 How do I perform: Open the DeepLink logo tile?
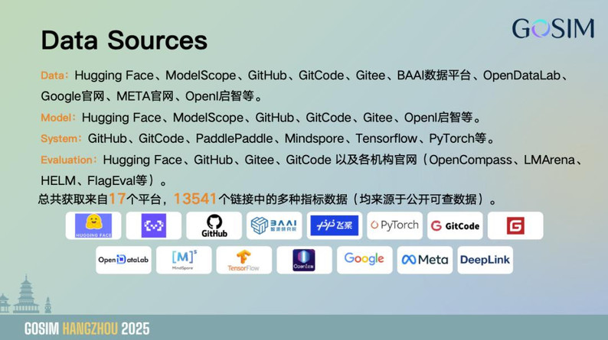[x=485, y=260]
